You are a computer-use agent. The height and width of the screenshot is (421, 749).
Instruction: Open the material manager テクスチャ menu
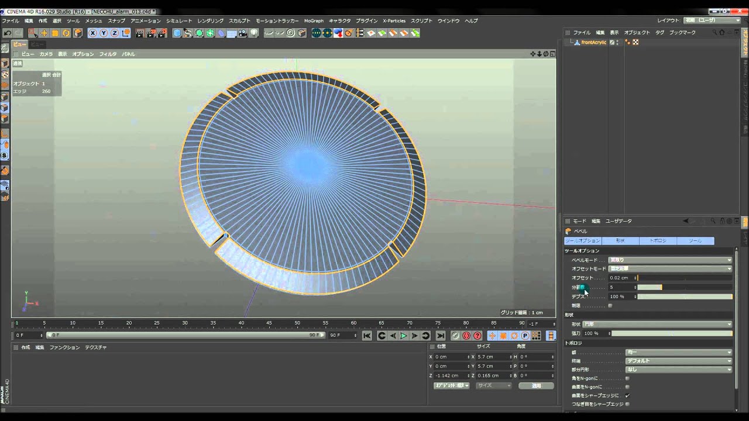click(95, 347)
